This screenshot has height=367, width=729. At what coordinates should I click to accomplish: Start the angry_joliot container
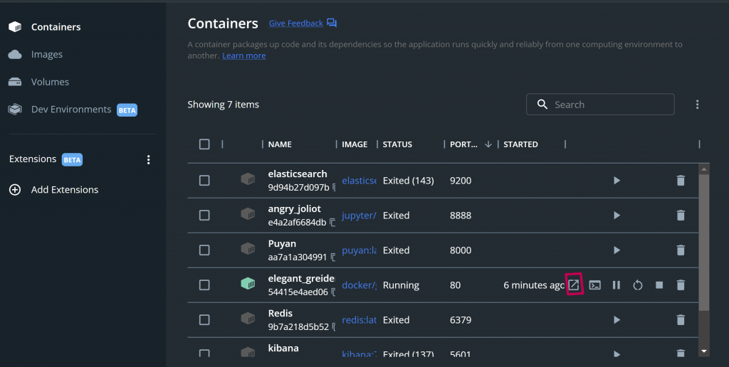[617, 215]
